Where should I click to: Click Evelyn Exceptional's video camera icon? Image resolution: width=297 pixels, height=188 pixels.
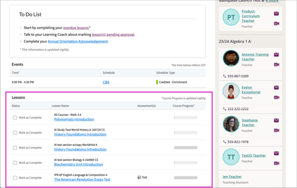click(276, 98)
